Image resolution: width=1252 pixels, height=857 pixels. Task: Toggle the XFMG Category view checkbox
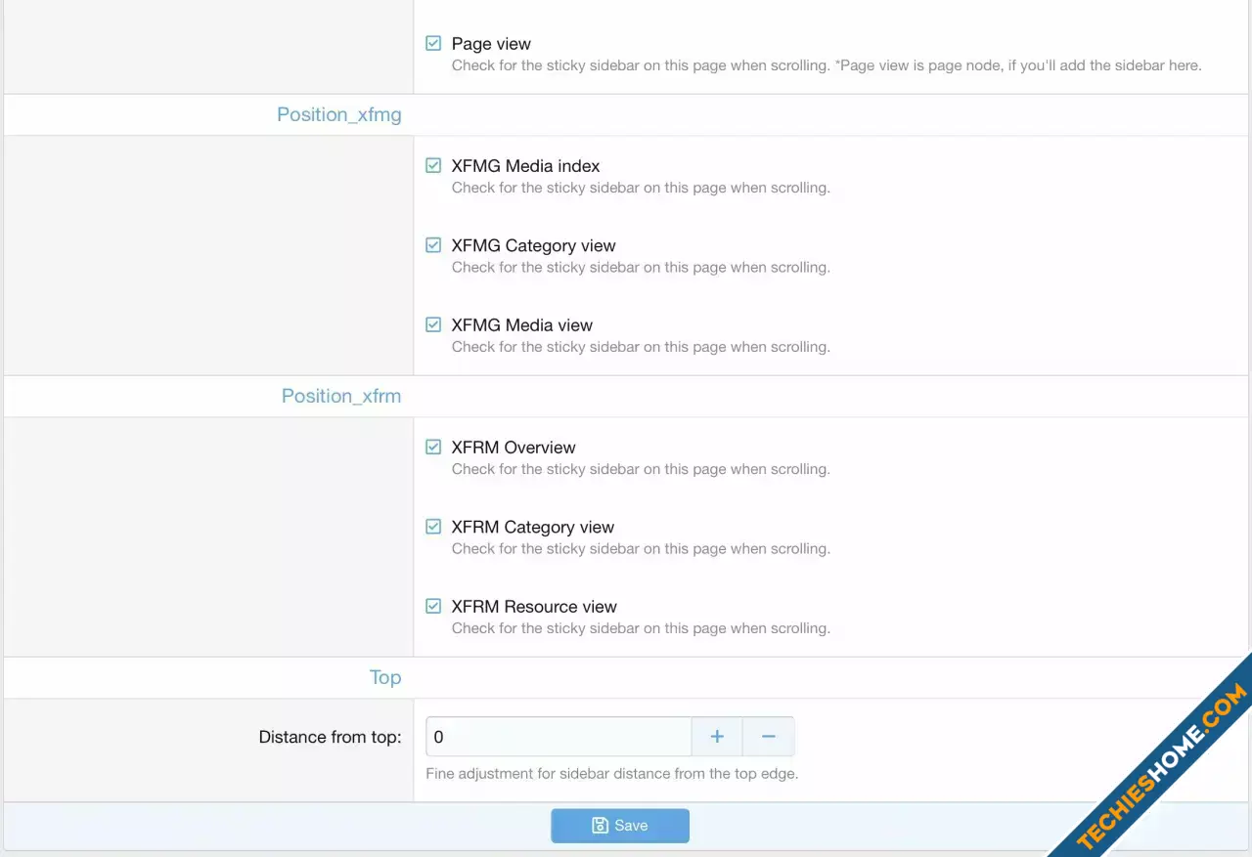click(433, 245)
